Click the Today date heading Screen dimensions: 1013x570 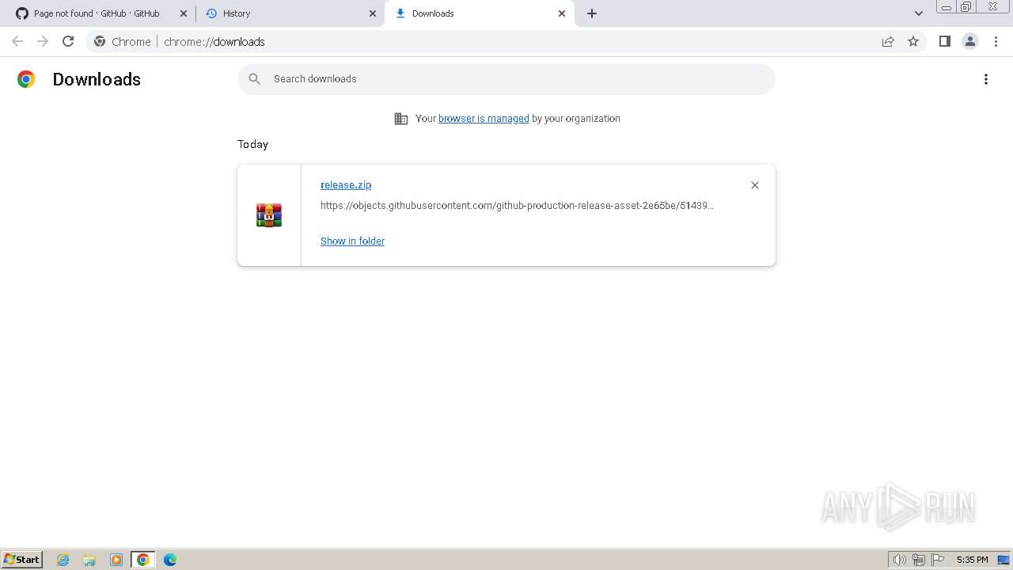(x=252, y=144)
